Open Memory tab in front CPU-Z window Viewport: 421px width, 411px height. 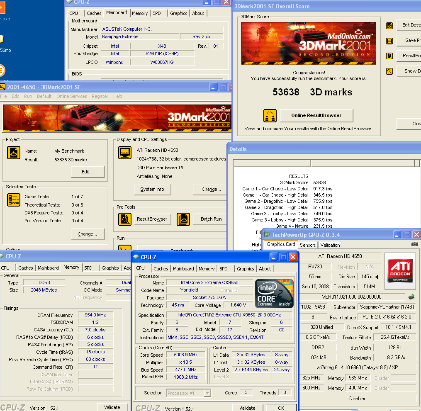point(207,269)
